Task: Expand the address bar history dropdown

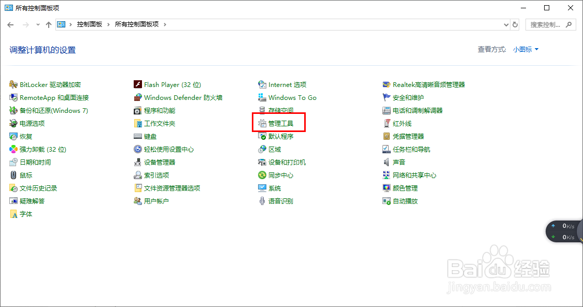Action: pos(506,25)
